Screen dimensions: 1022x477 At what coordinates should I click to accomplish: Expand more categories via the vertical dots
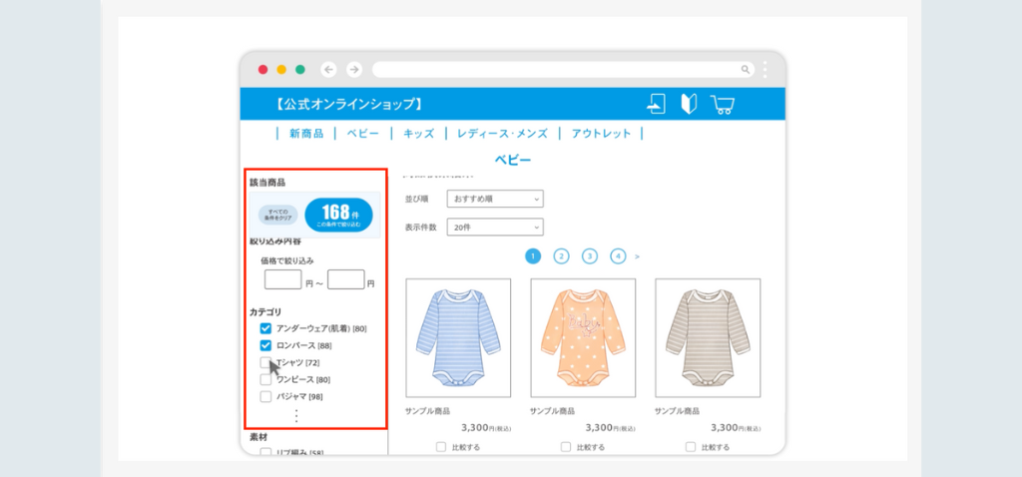coord(296,415)
